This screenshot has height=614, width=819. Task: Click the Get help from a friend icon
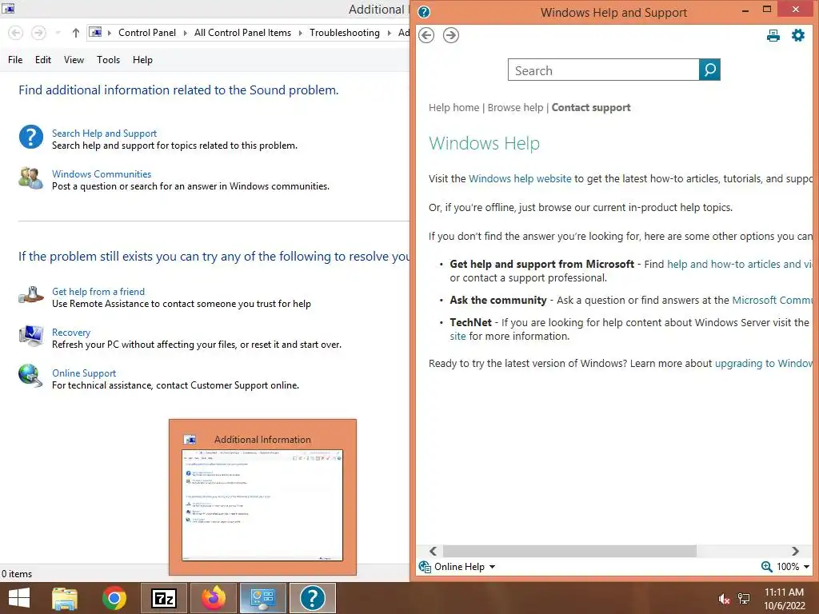31,295
